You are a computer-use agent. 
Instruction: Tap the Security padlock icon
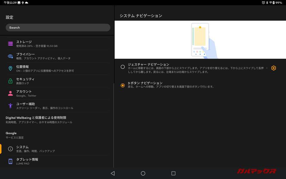pyautogui.click(x=11, y=81)
